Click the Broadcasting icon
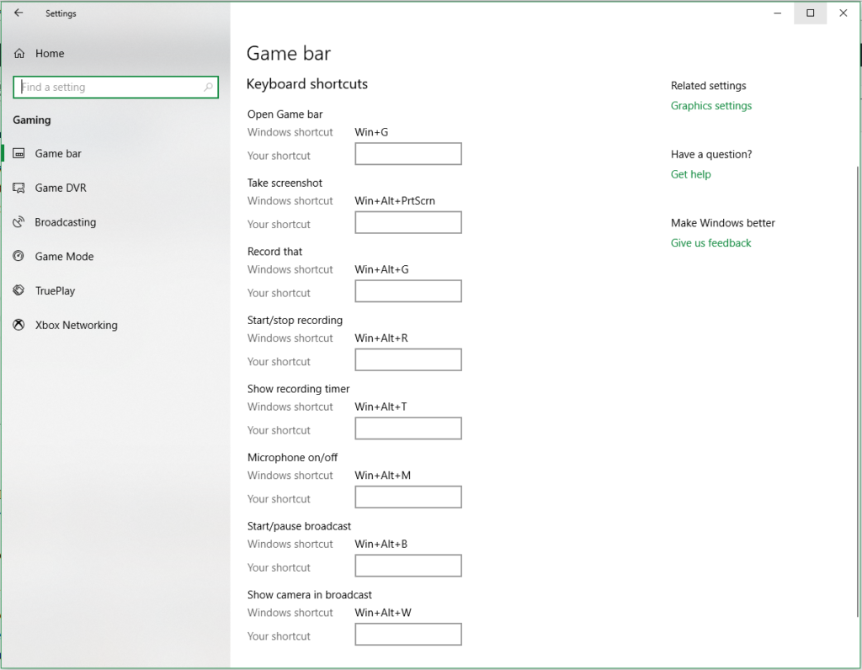 click(x=19, y=222)
